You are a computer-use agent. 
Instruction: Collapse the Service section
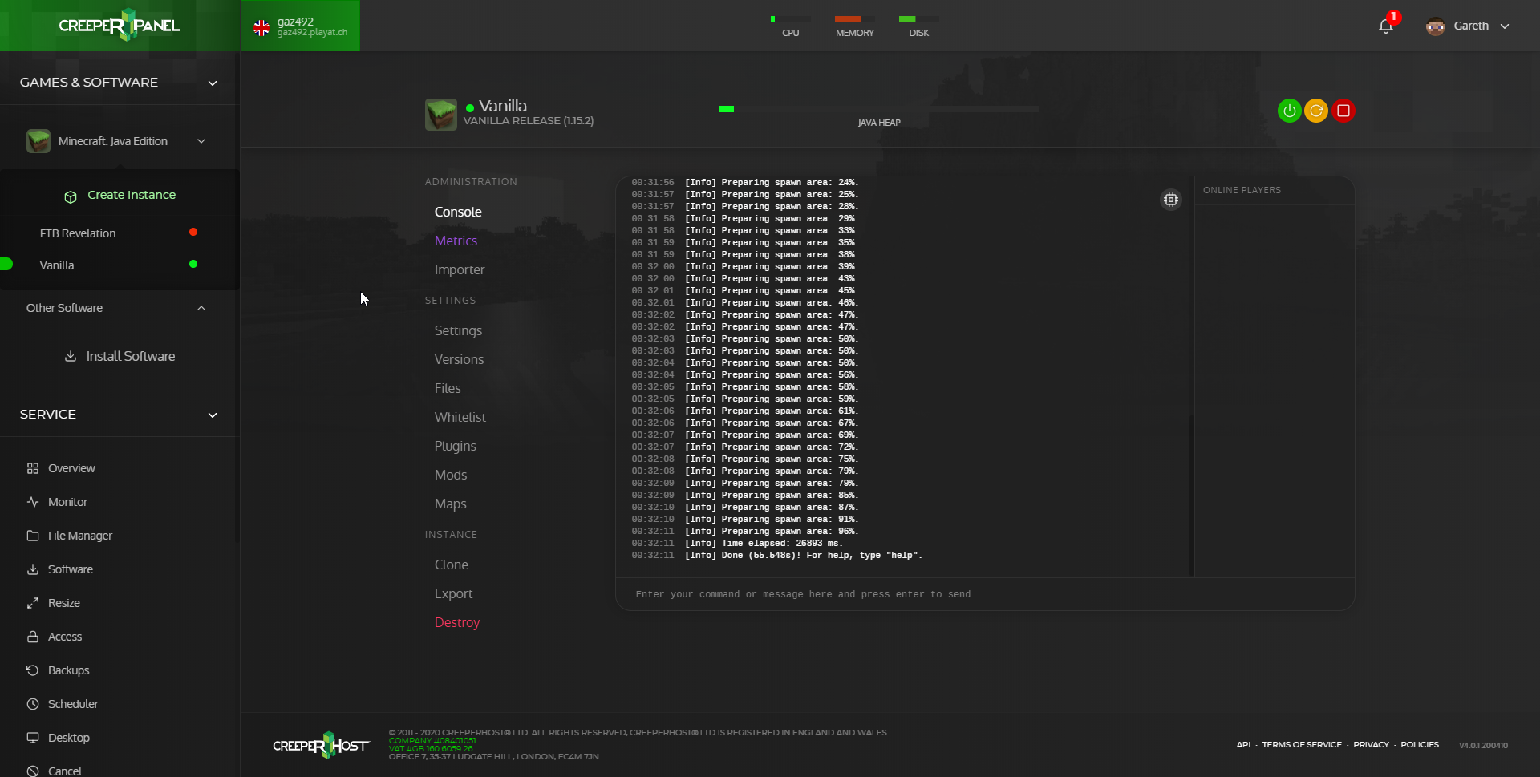click(213, 415)
